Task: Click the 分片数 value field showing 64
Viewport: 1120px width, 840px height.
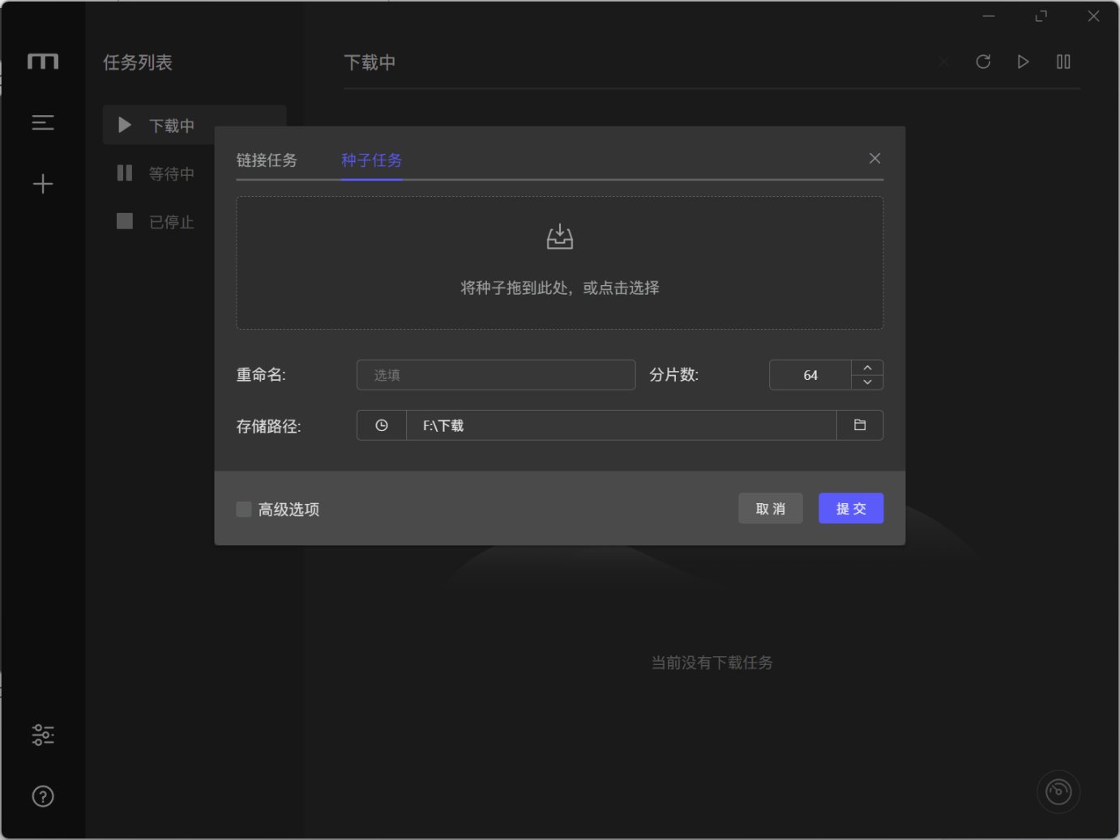Action: [810, 375]
